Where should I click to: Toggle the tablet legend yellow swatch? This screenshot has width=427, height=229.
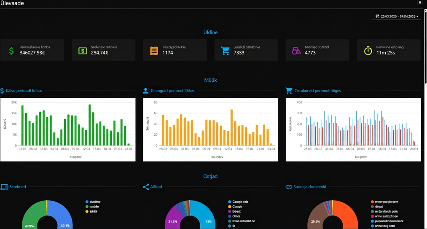87,211
